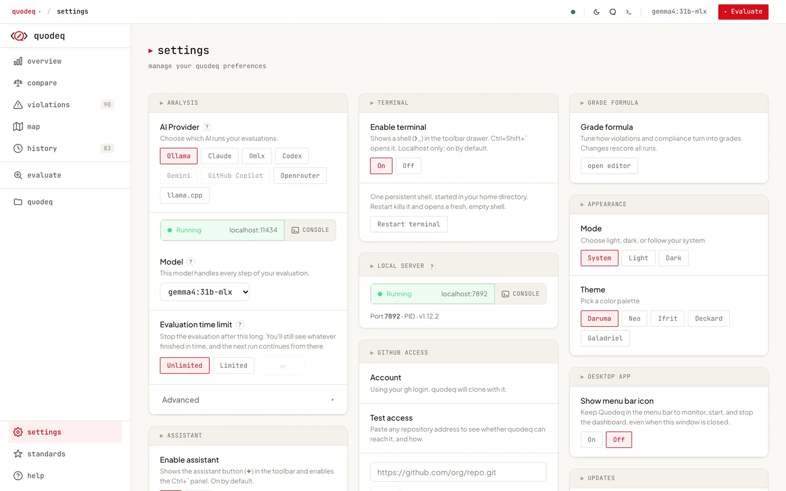Open violations via the warning triangle icon
Image resolution: width=786 pixels, height=491 pixels.
click(x=18, y=105)
